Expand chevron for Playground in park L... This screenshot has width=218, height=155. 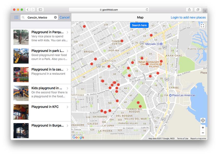coord(67,51)
